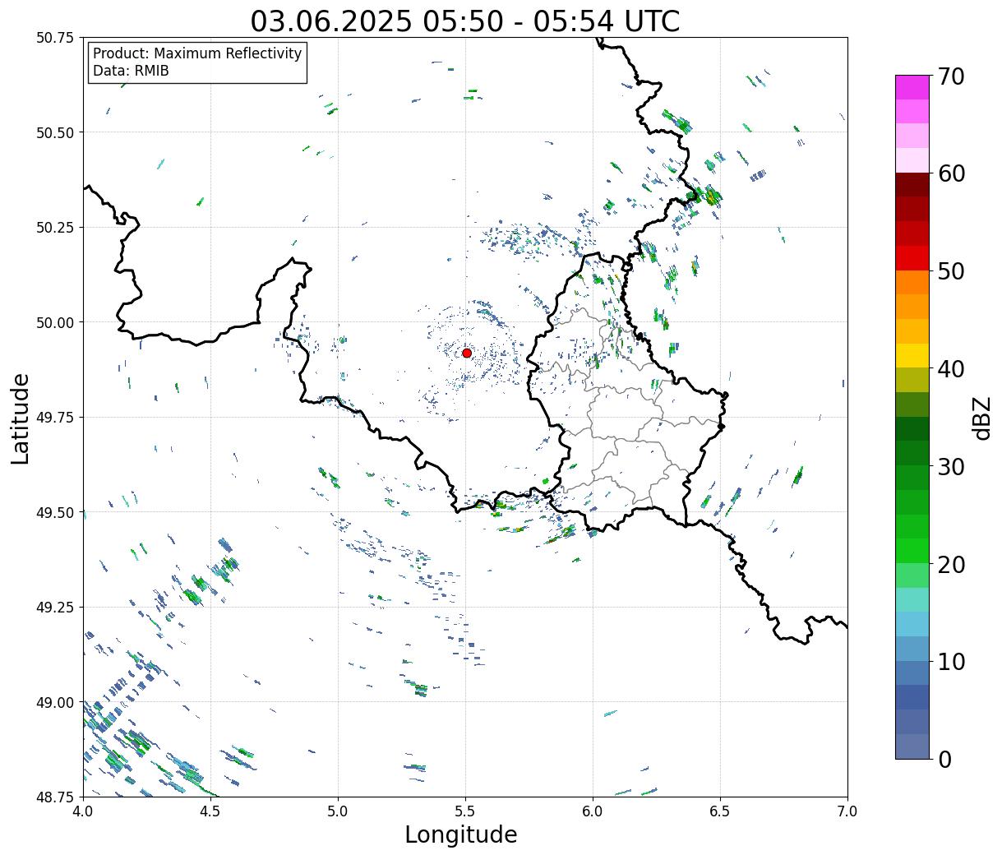Viewport: 1002px width, 855px height.
Task: Click the bright red colorbar segment just above 50
Action: point(912,258)
